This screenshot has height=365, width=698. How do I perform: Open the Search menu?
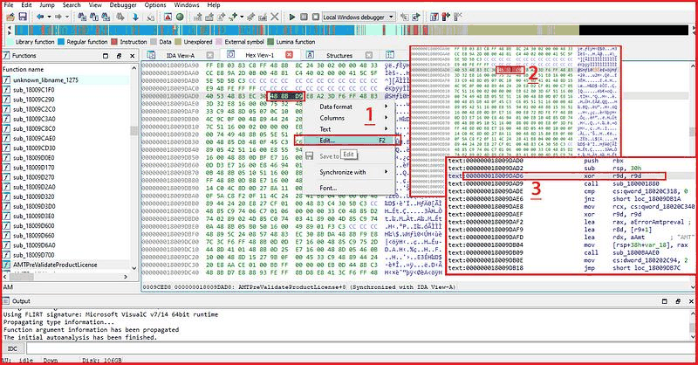[72, 5]
